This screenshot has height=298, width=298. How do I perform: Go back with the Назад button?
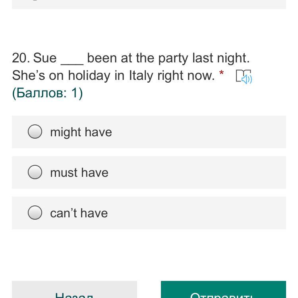coord(74,292)
